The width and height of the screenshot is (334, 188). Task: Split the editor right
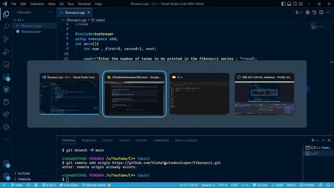pos(321,13)
